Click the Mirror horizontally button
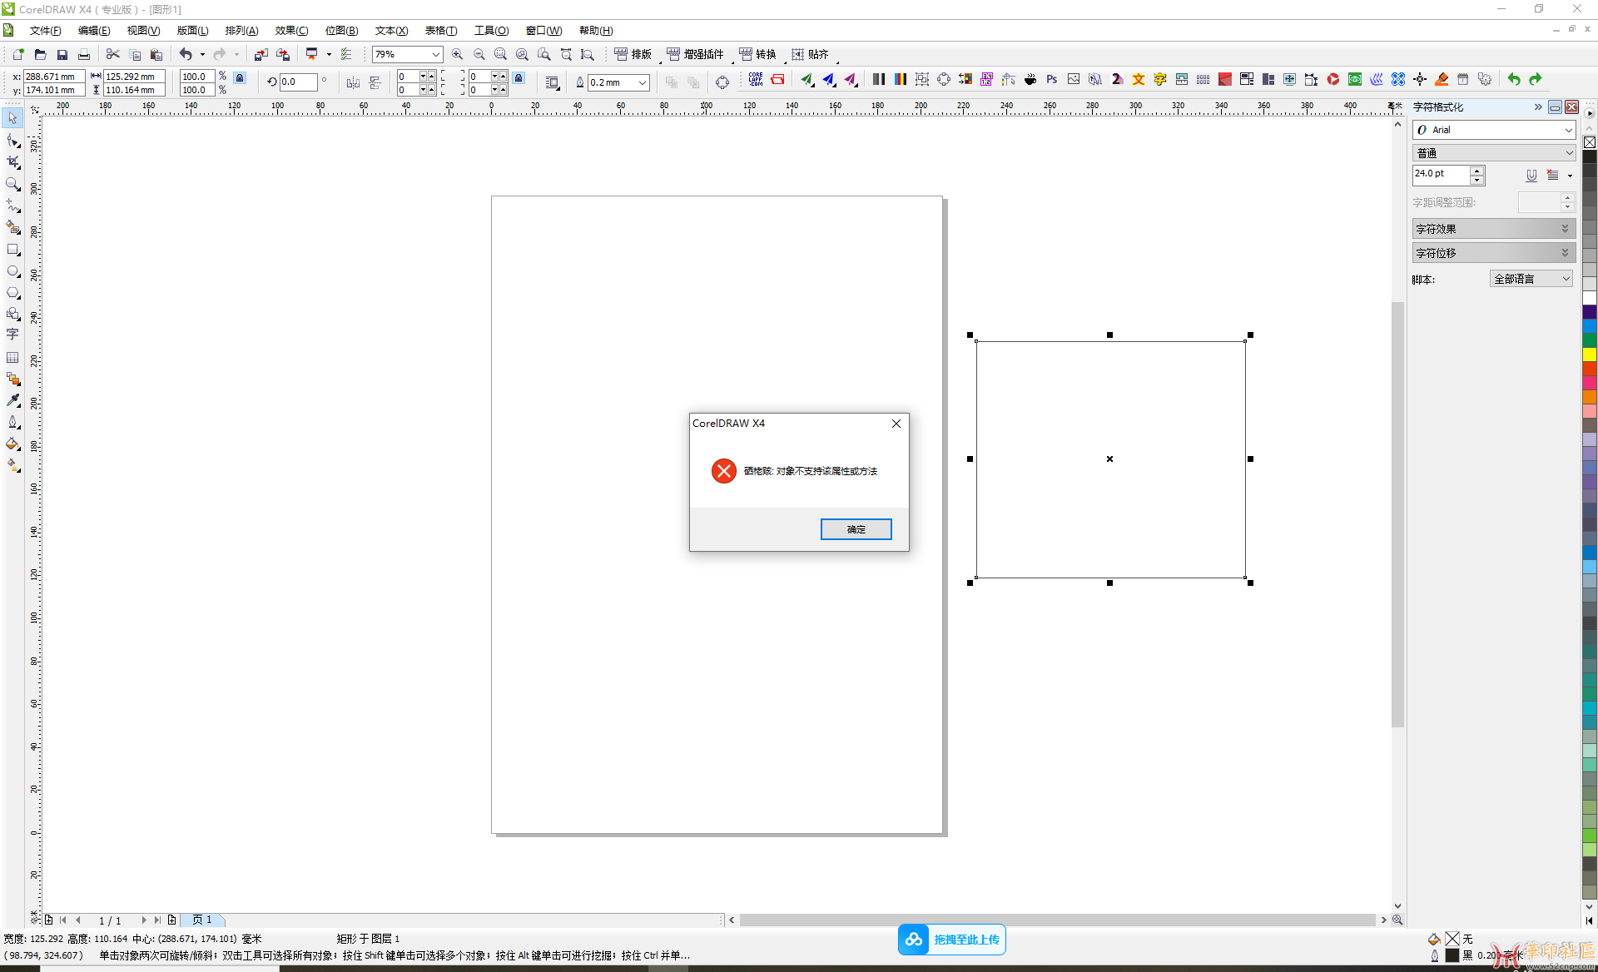Image resolution: width=1598 pixels, height=972 pixels. 353,82
